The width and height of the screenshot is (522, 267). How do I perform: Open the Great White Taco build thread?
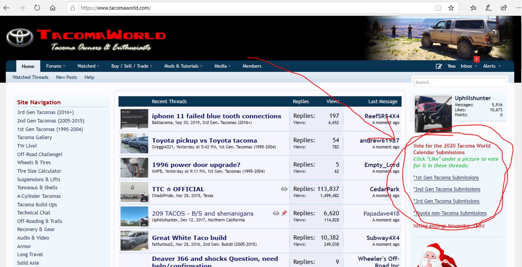tap(189, 238)
